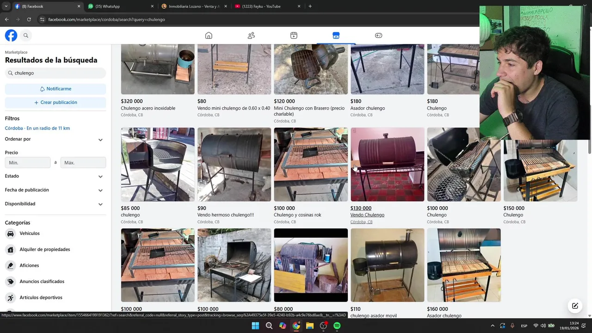This screenshot has height=333, width=592.
Task: Click the ESP language indicator
Action: [x=524, y=326]
